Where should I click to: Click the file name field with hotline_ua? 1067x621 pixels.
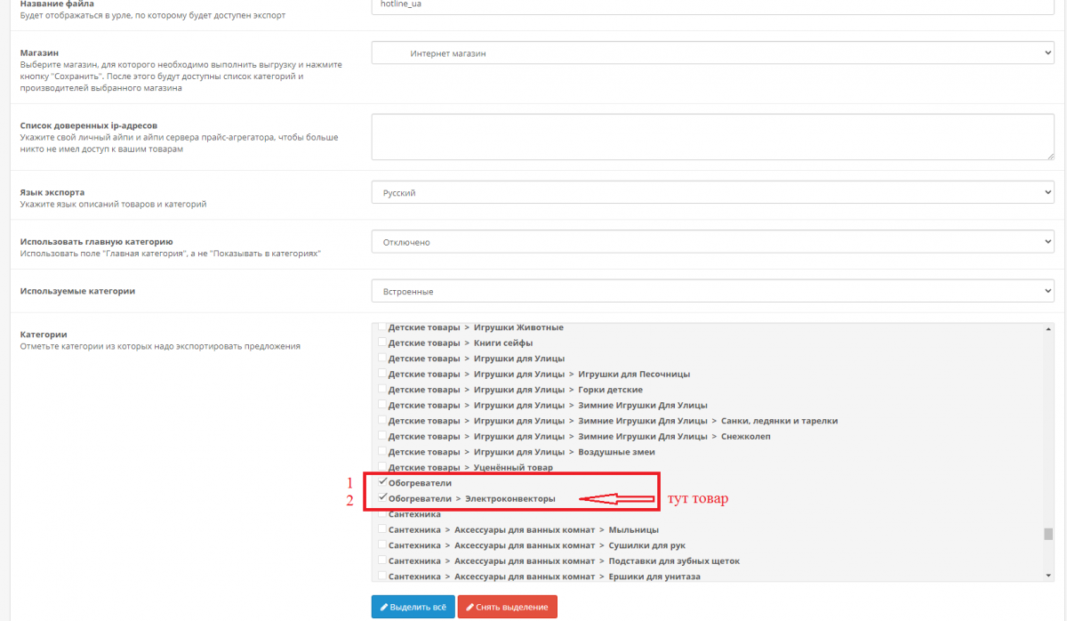713,5
